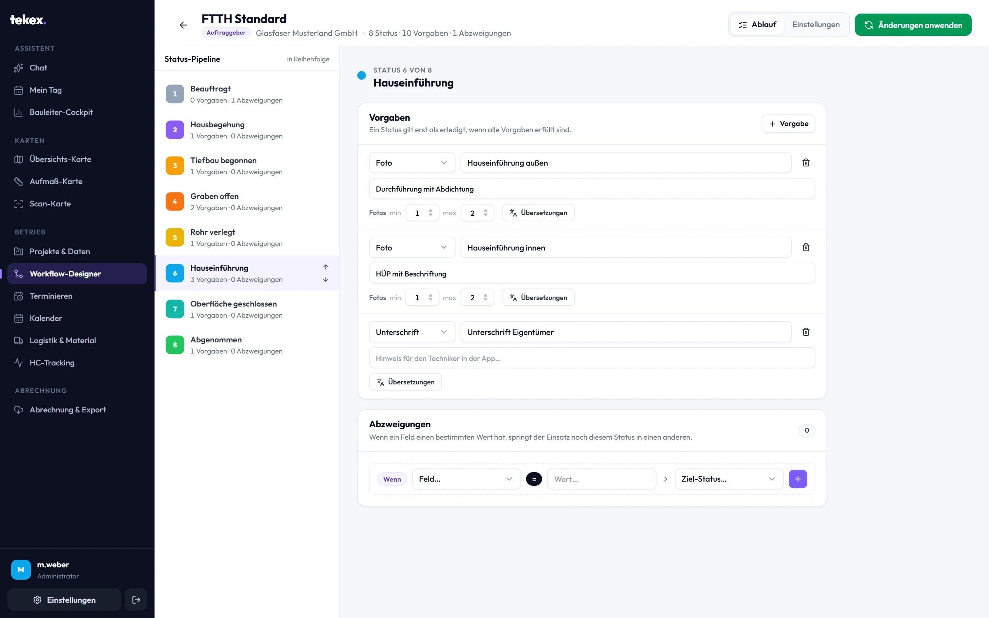This screenshot has width=989, height=618.
Task: Open the Unterschrift type dropdown
Action: click(412, 332)
